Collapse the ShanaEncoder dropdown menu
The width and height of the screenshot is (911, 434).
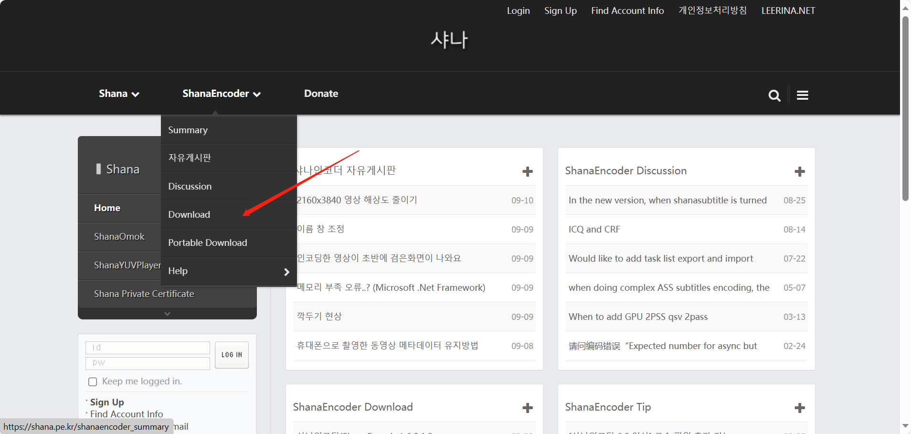[x=221, y=94]
